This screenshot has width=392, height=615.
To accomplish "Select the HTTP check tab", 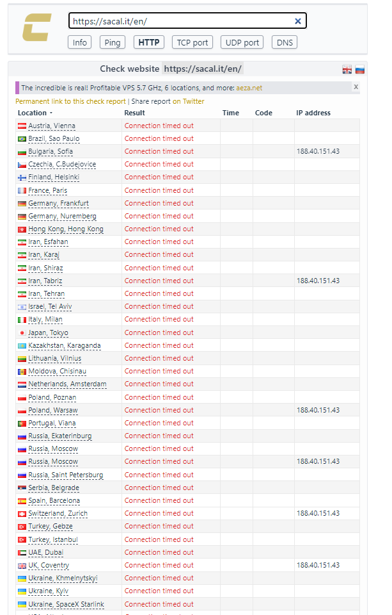I will [149, 42].
